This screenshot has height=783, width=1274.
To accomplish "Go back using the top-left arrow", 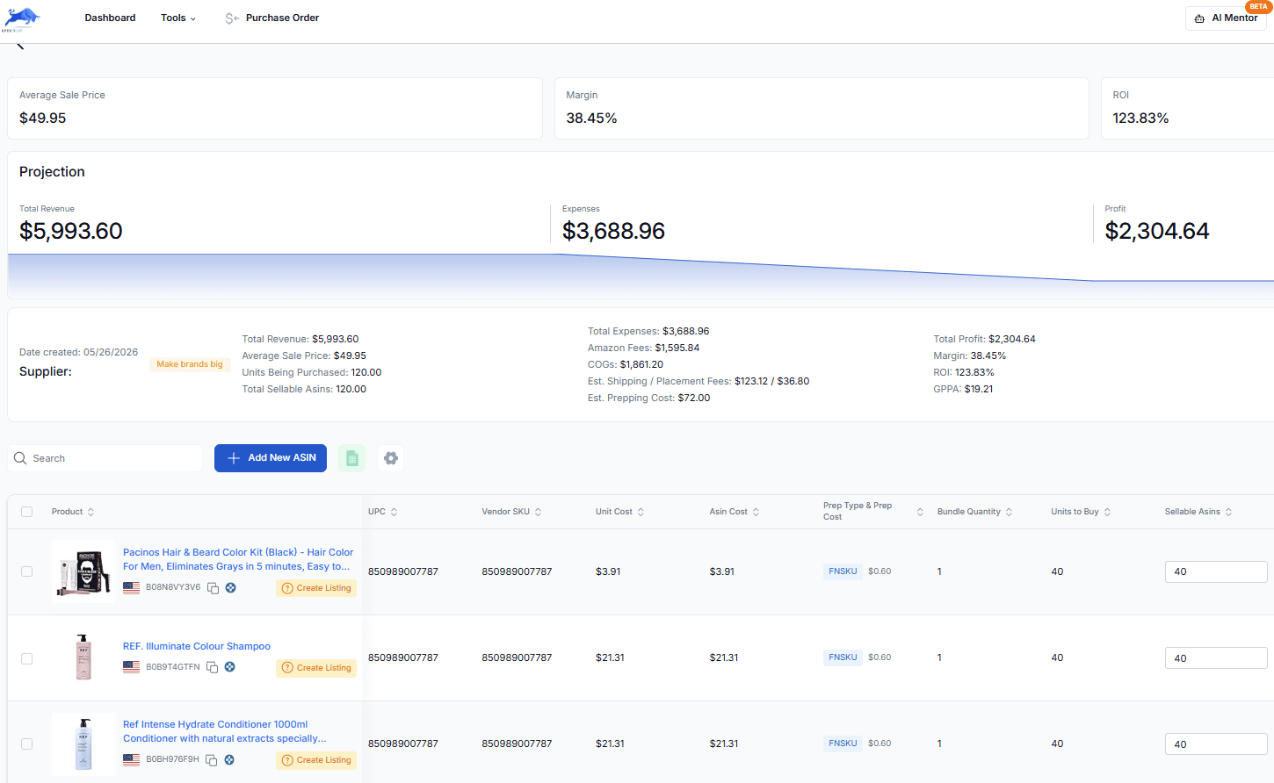I will click(19, 46).
